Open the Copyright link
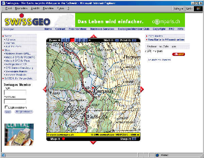 (159, 29)
